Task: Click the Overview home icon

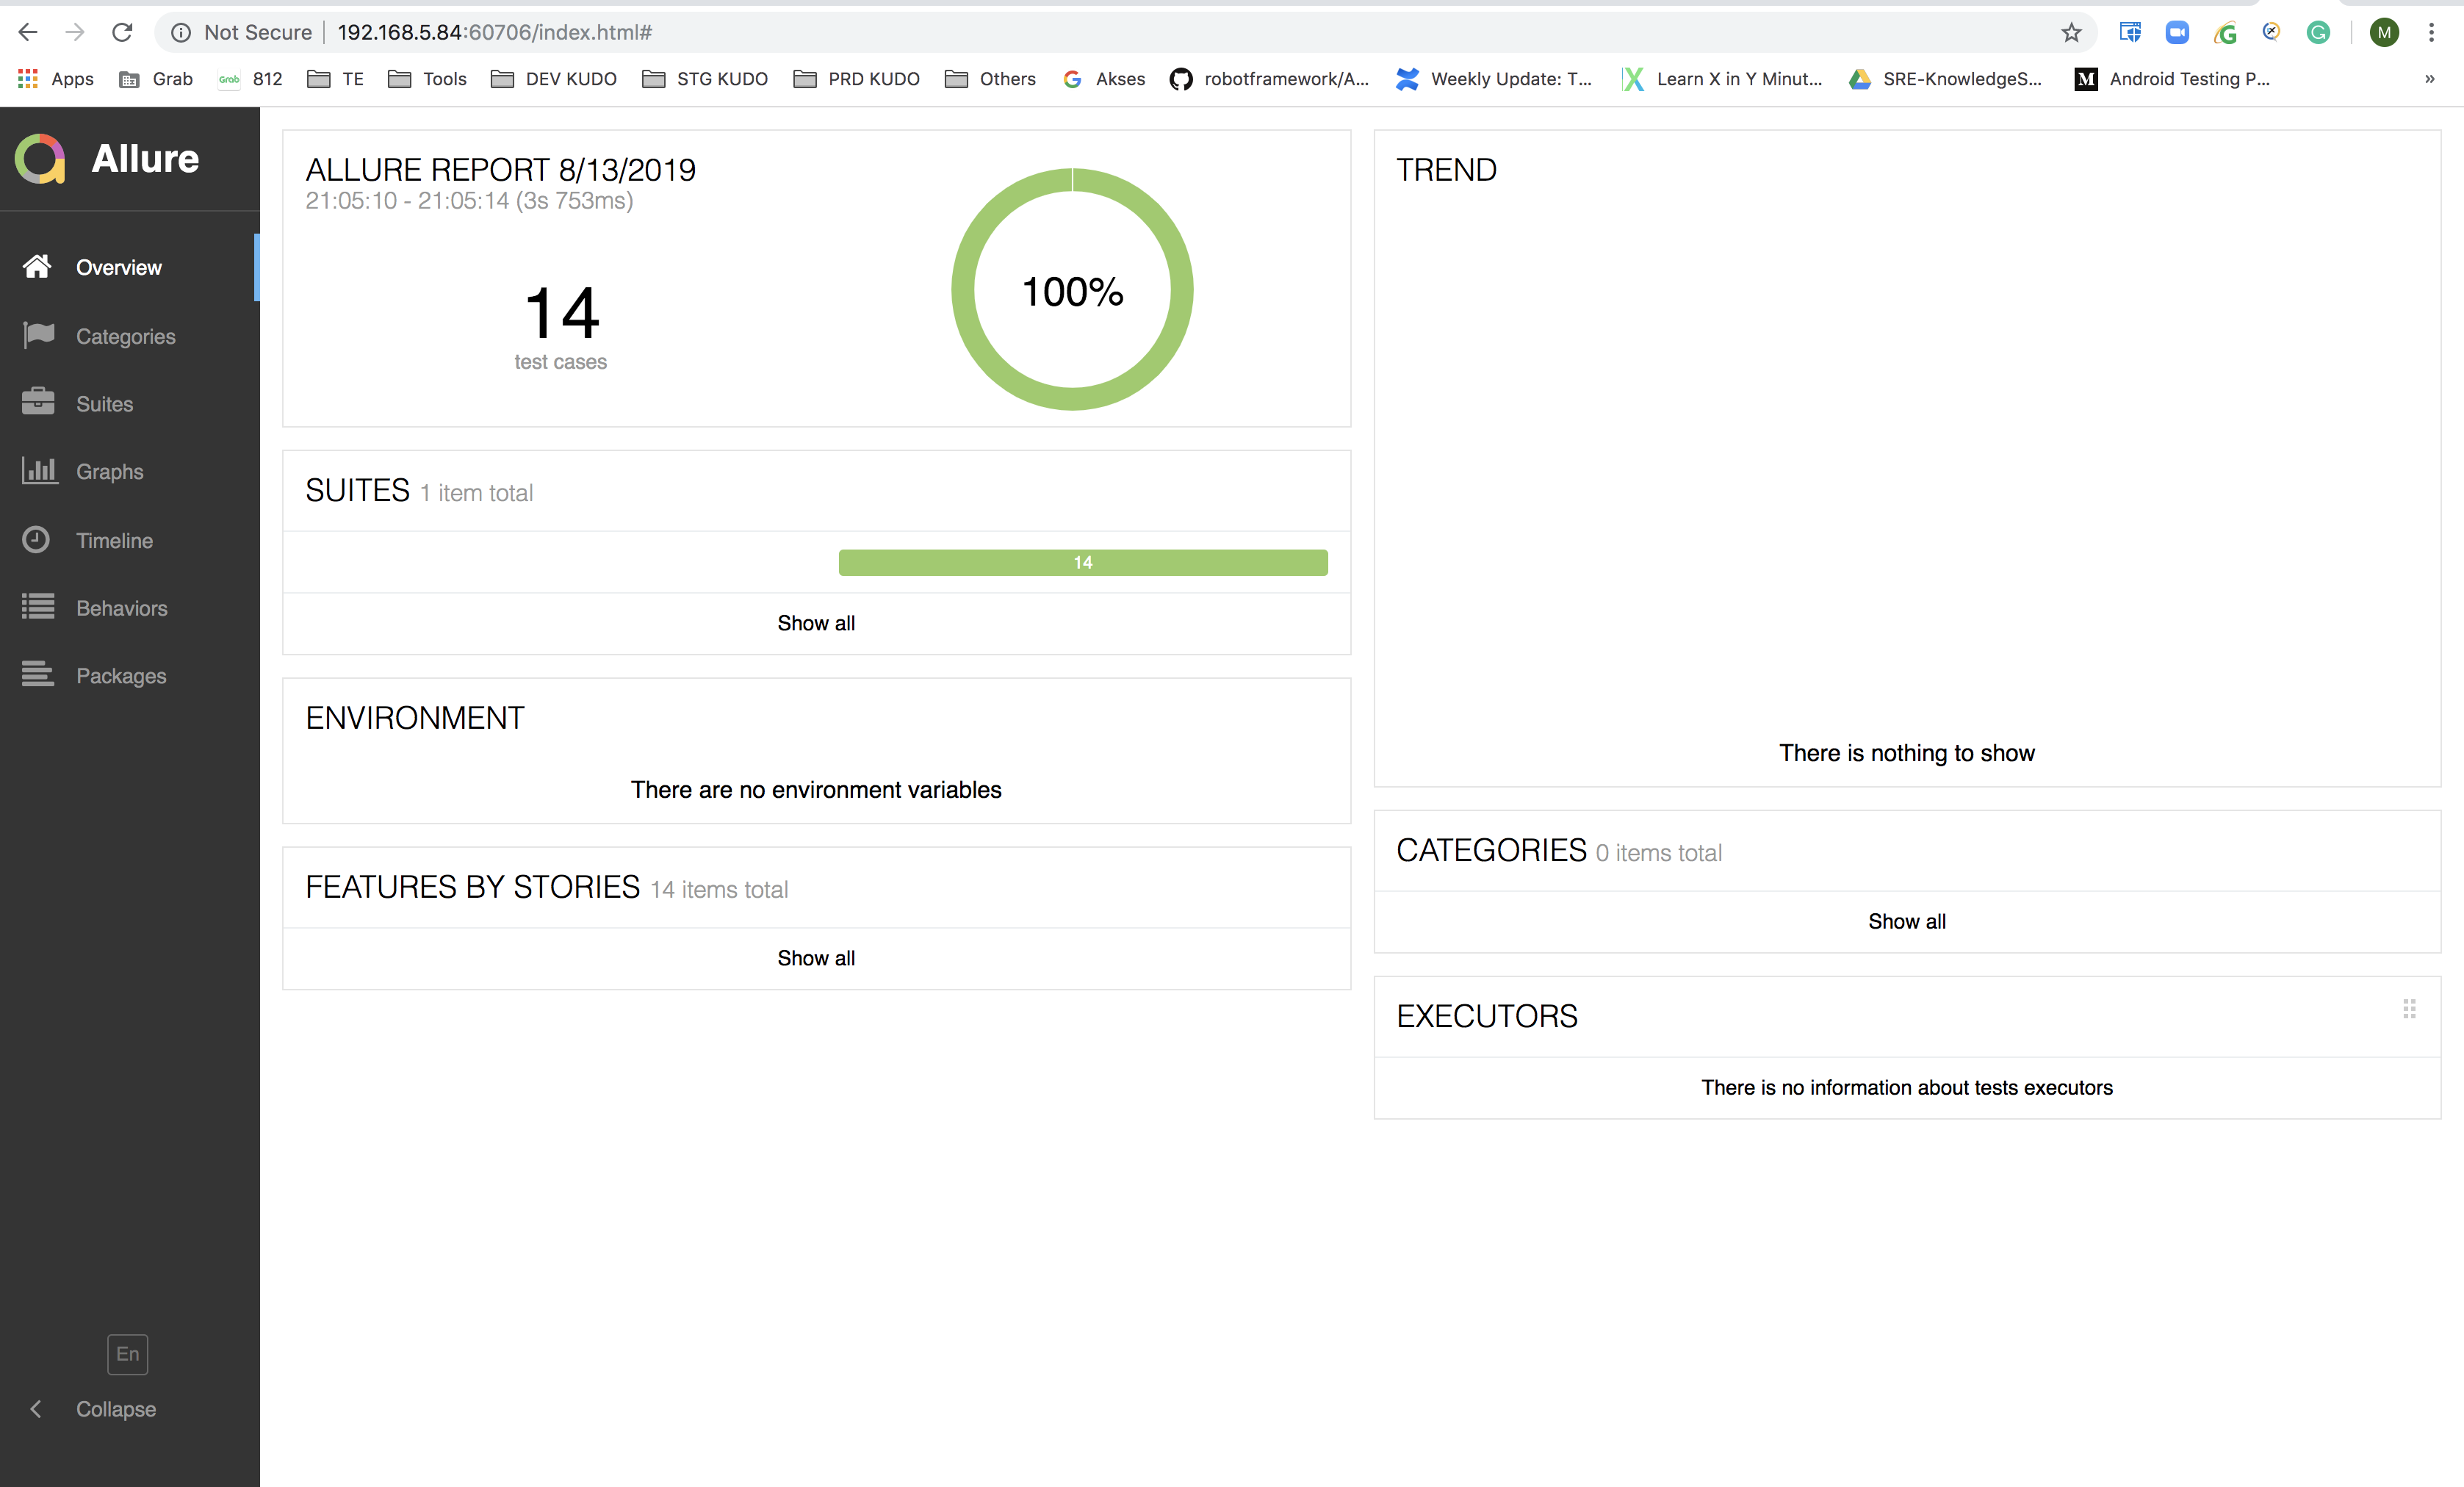Action: [37, 266]
